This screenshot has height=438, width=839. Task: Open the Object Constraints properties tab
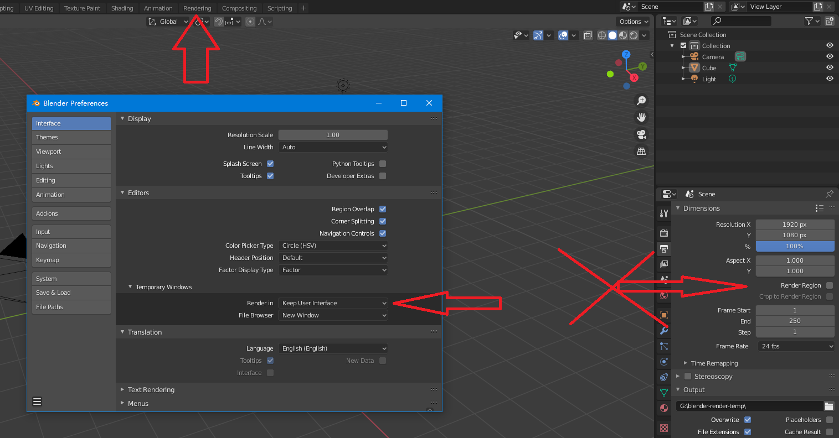click(x=664, y=377)
